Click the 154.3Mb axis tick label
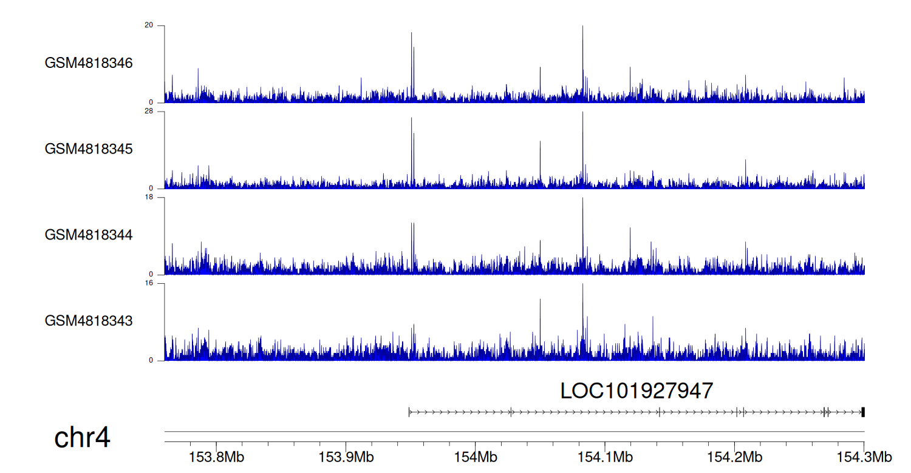Screen dimensions: 911x473 864,457
